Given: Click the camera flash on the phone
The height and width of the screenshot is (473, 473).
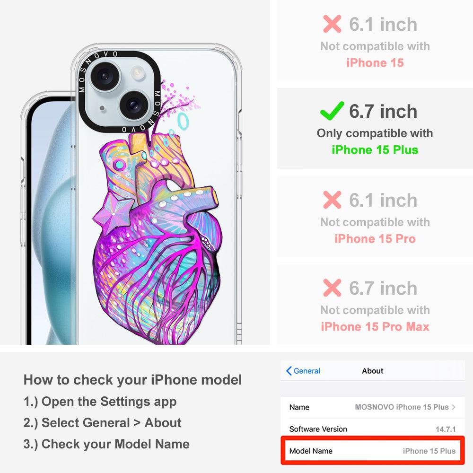Looking at the screenshot, I should pyautogui.click(x=138, y=73).
